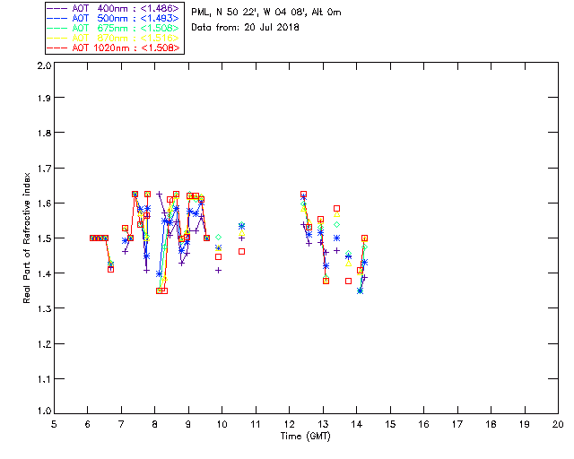Select the AOT 675nm legend entry
The height and width of the screenshot is (459, 574).
[113, 28]
